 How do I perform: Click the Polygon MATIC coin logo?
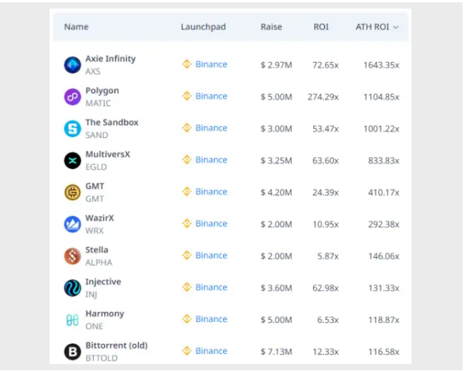pyautogui.click(x=73, y=97)
